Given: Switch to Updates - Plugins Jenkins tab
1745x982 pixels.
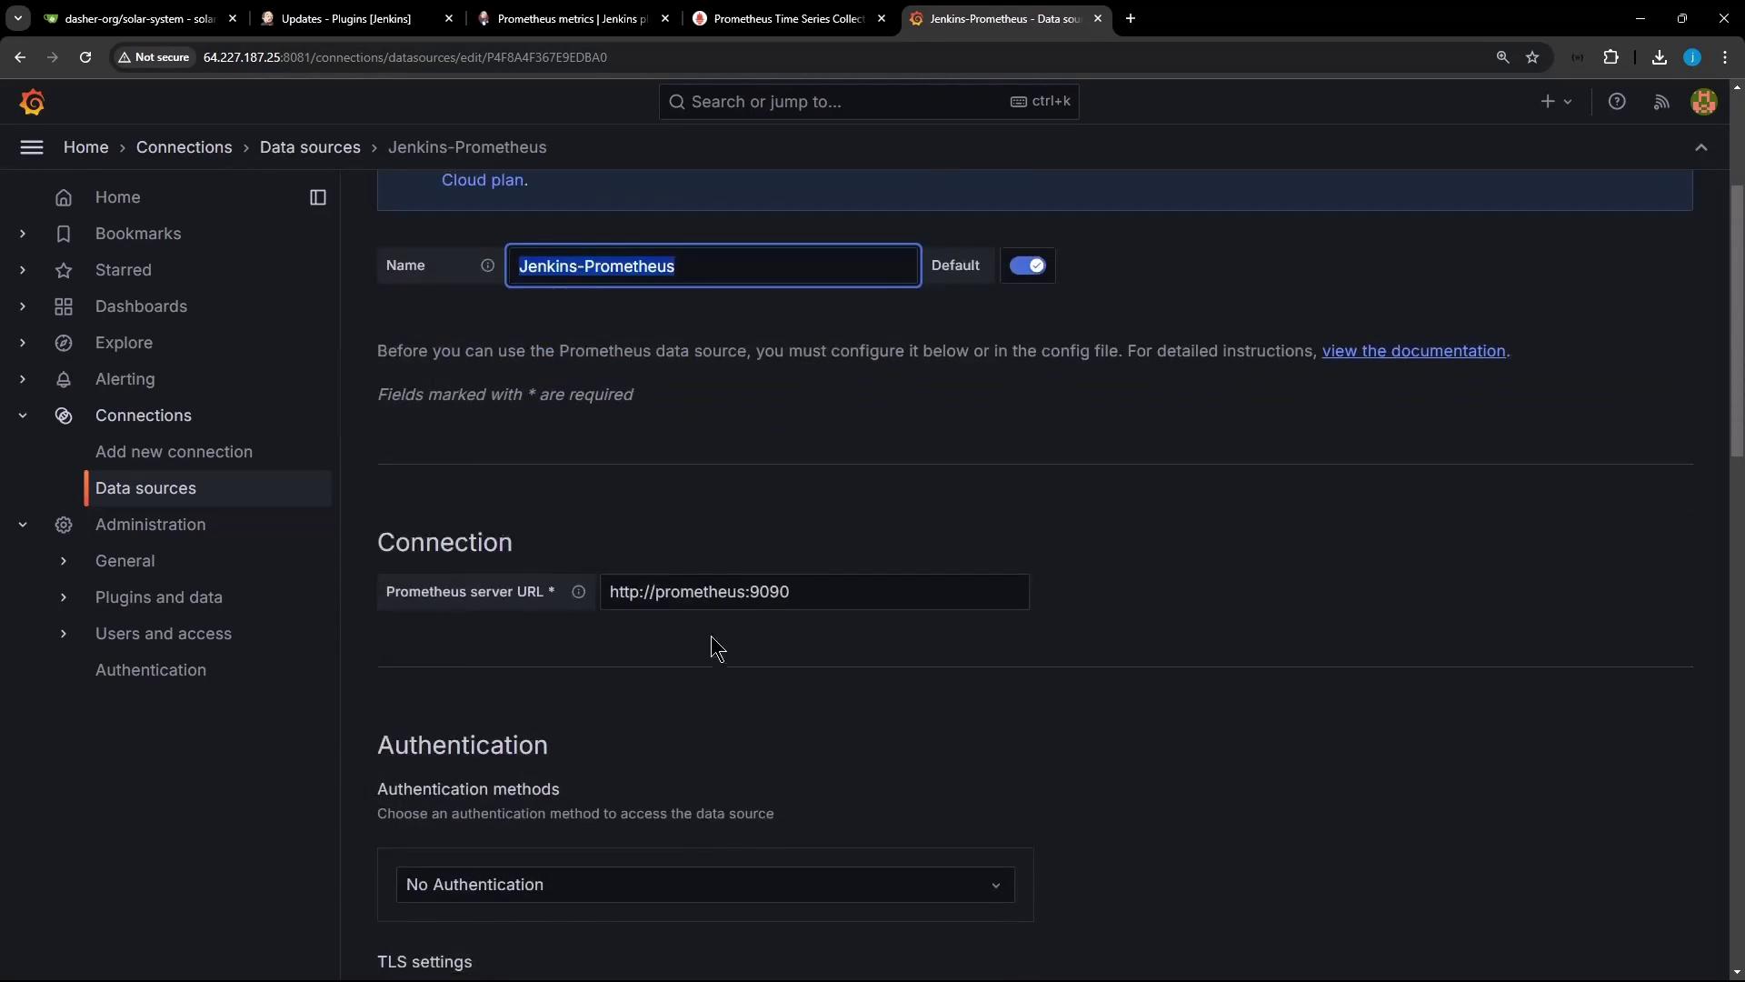Looking at the screenshot, I should click(x=345, y=18).
